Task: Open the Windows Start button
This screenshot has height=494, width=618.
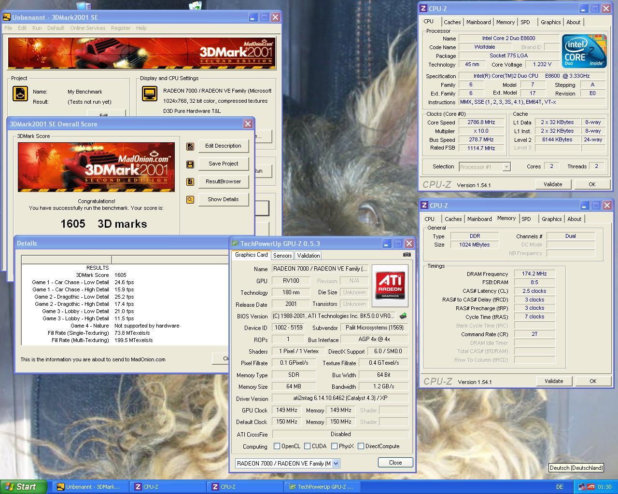Action: (x=23, y=487)
